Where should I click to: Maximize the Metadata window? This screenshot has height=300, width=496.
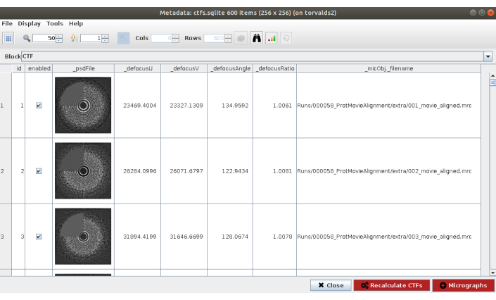pyautogui.click(x=482, y=13)
